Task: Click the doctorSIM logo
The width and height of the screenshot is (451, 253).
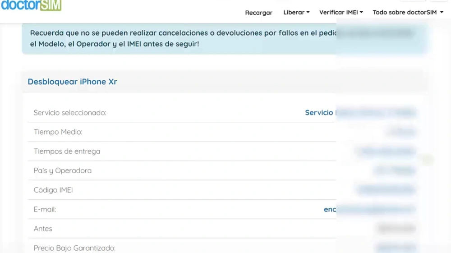Action: [31, 5]
